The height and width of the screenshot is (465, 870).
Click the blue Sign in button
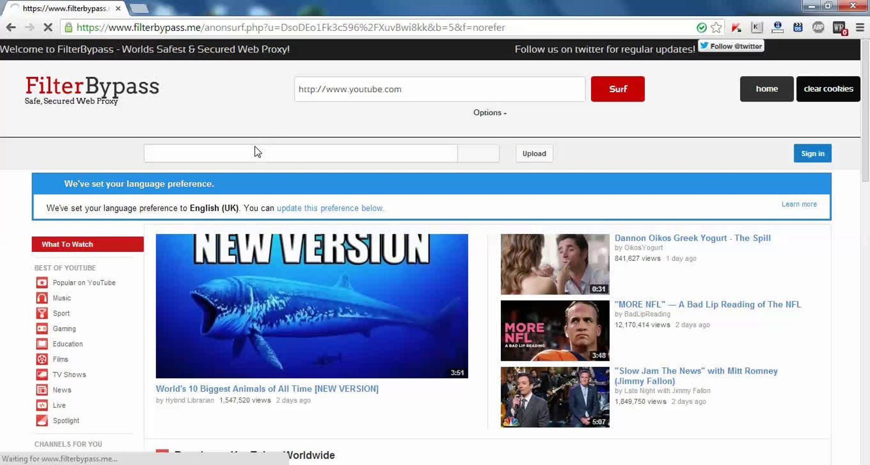coord(812,153)
